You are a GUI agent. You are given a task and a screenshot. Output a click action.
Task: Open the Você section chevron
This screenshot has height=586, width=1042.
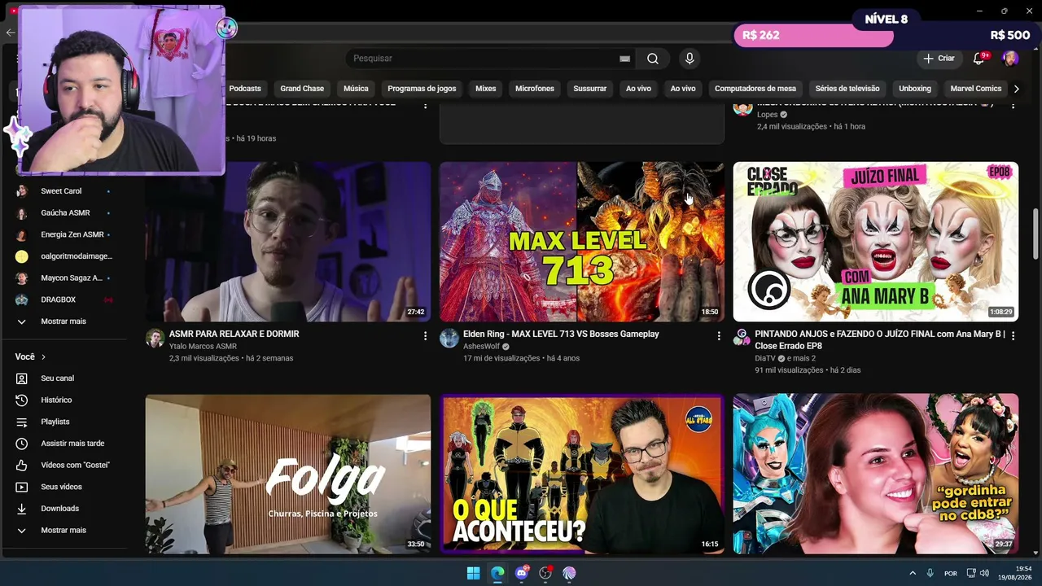click(x=43, y=357)
